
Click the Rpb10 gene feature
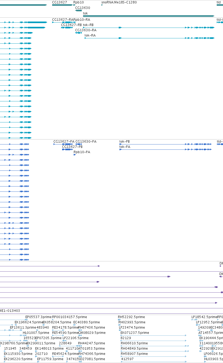(74, 5)
